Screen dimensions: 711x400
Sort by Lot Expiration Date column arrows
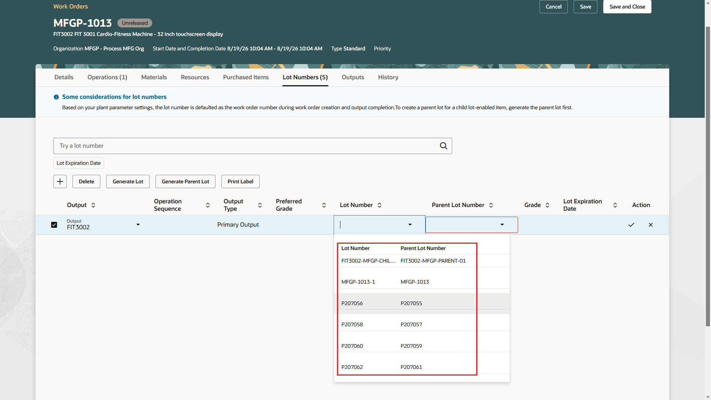point(615,205)
